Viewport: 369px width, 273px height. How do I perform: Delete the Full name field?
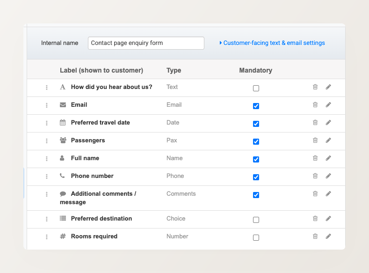315,158
